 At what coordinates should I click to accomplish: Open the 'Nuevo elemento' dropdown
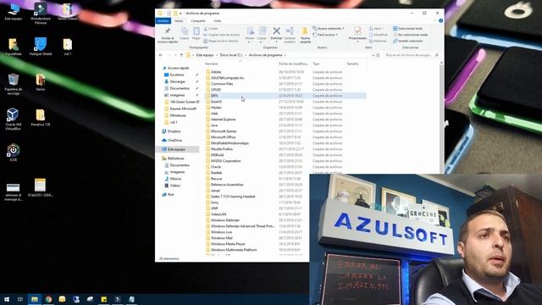pyautogui.click(x=329, y=29)
